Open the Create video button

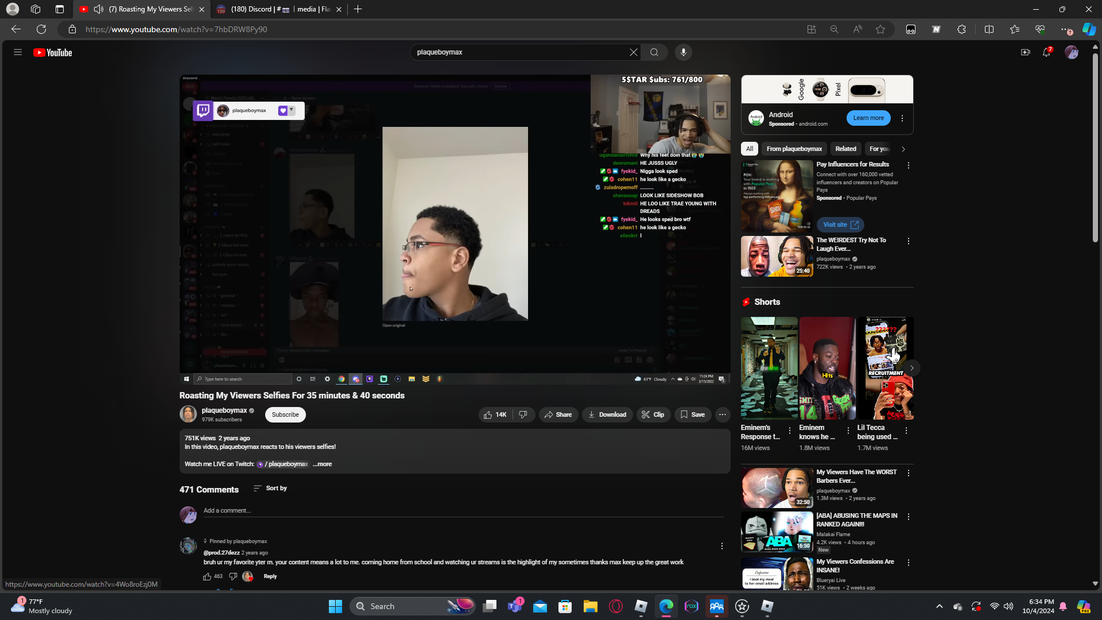click(x=1025, y=52)
